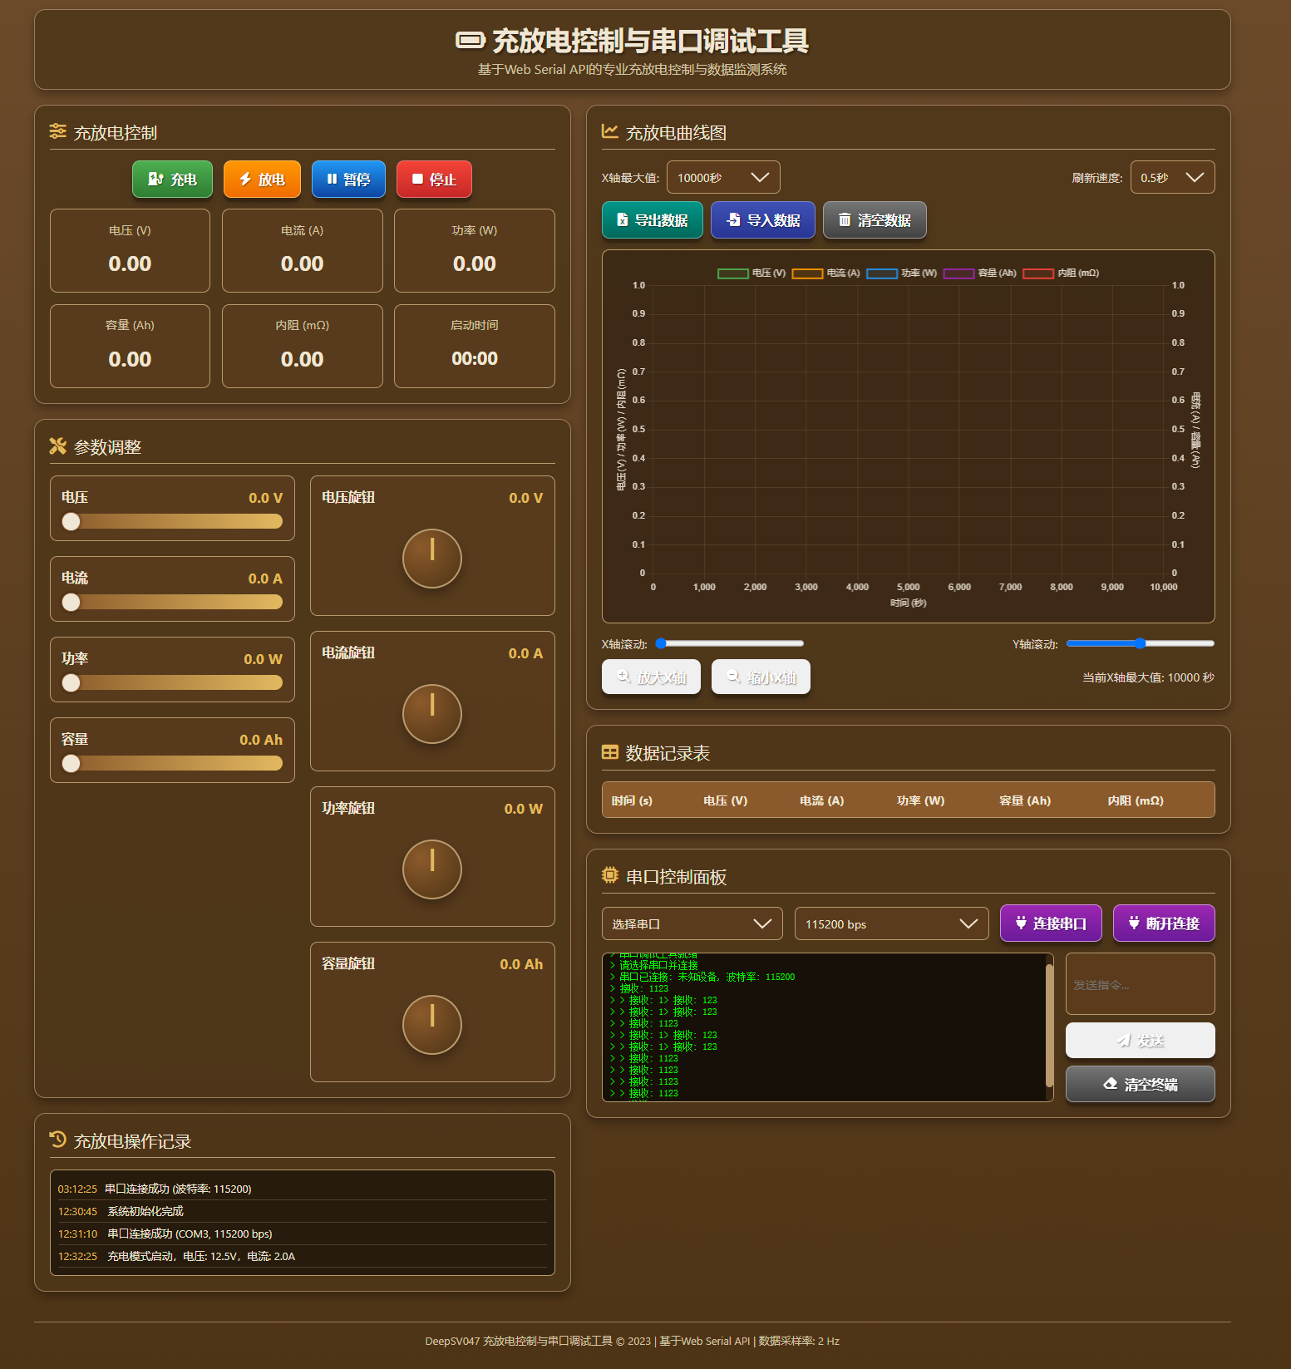The image size is (1291, 1369).
Task: Click the orange 放电 discharge button
Action: click(262, 180)
